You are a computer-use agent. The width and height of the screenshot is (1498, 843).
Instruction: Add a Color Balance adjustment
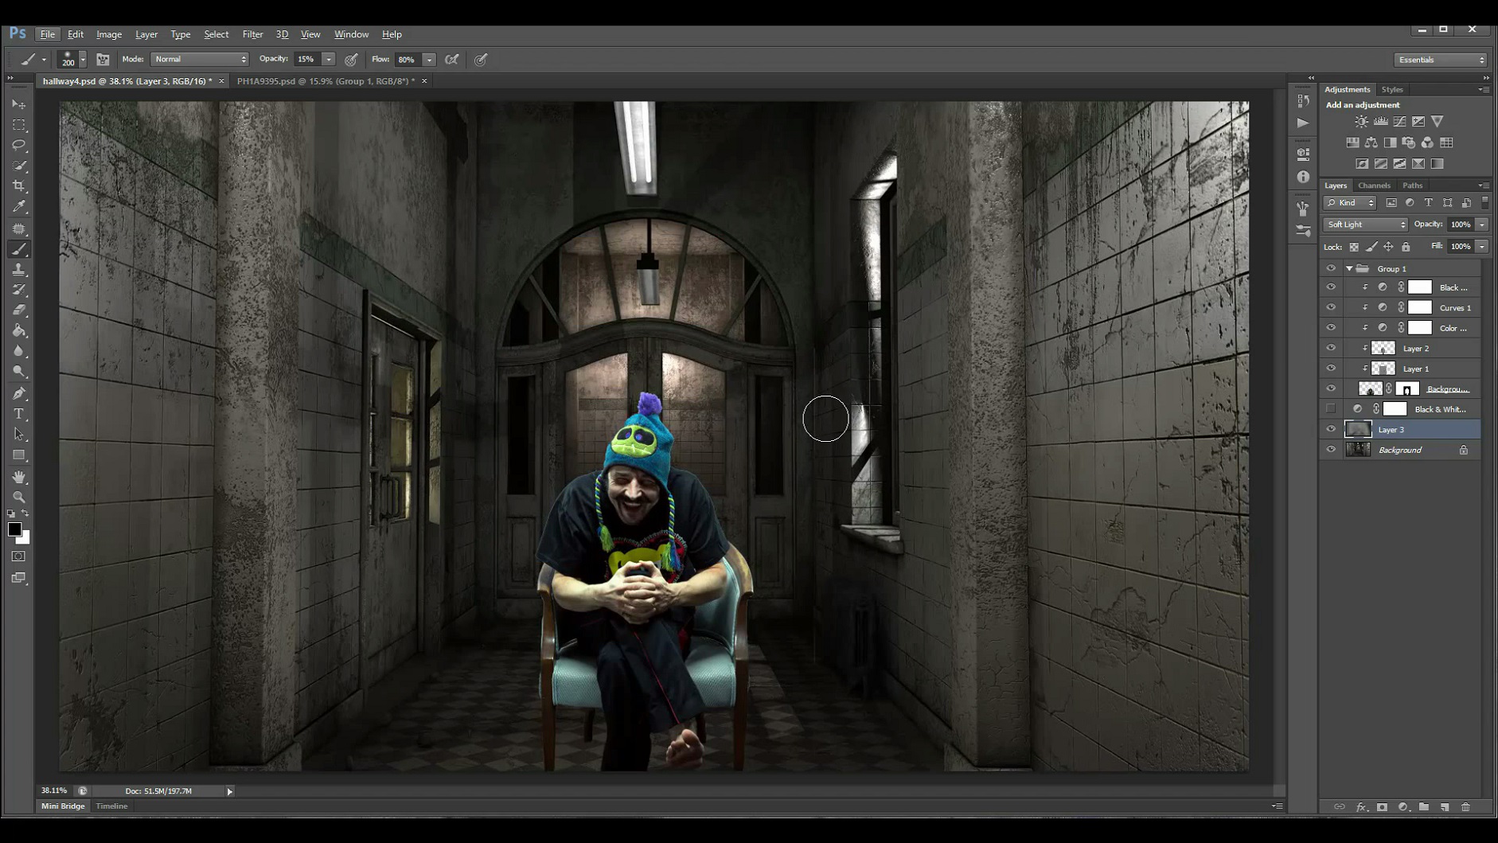[x=1371, y=142]
